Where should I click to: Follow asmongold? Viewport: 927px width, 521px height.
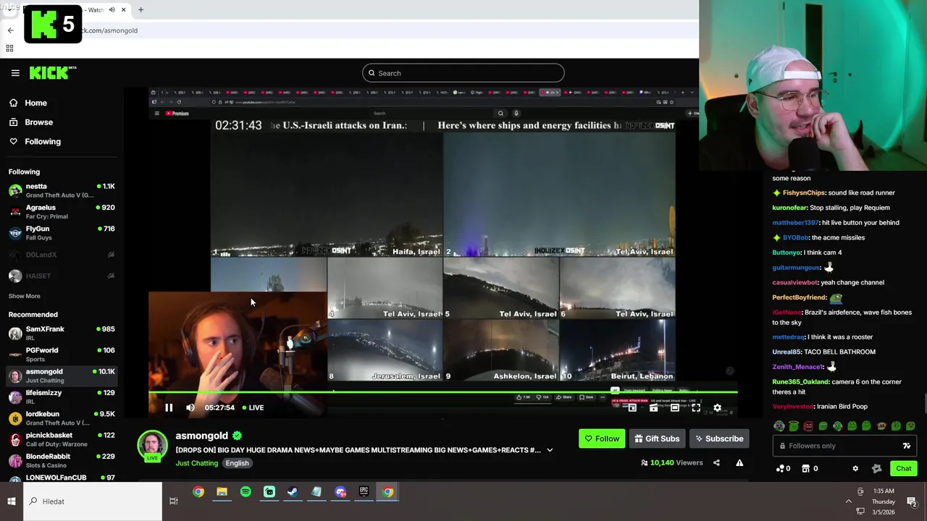[x=602, y=439]
